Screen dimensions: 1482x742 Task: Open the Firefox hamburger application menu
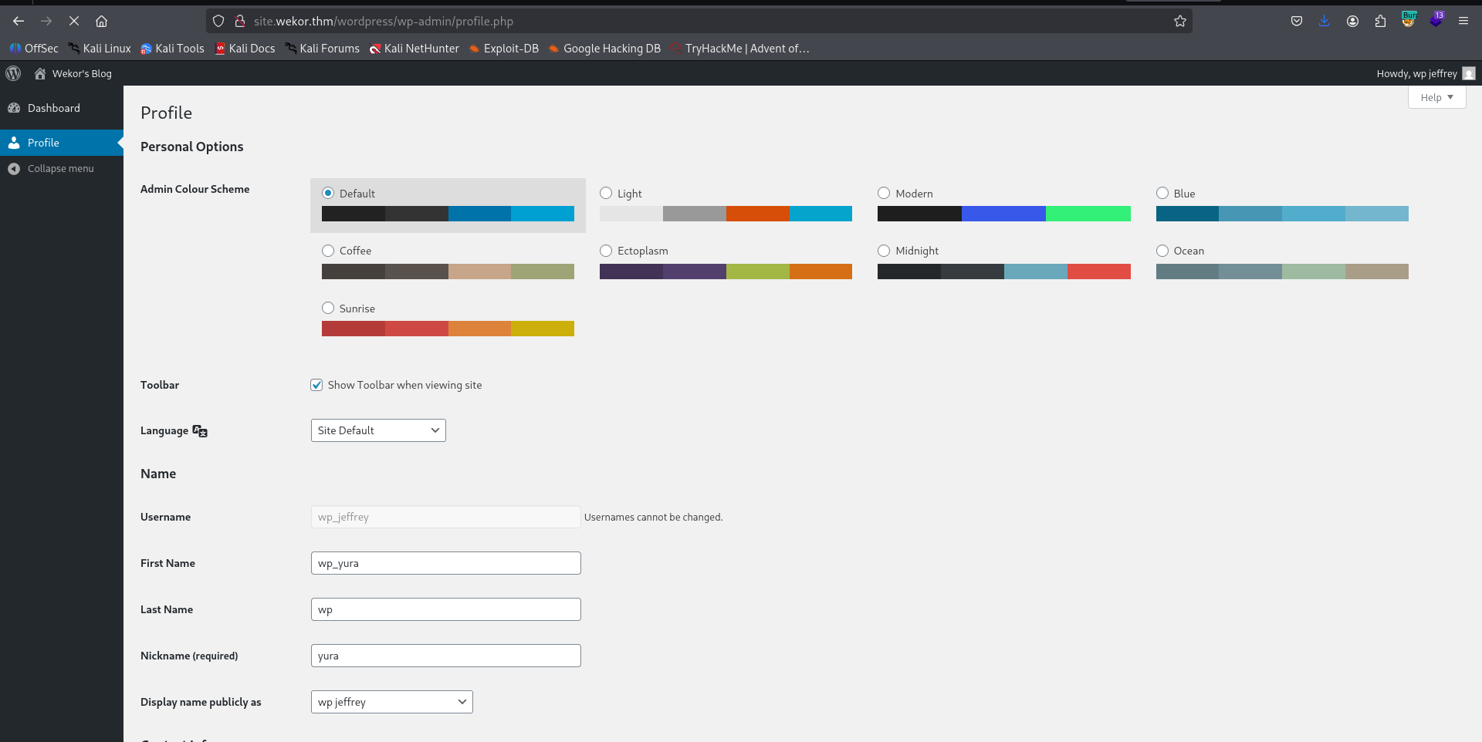pos(1463,22)
